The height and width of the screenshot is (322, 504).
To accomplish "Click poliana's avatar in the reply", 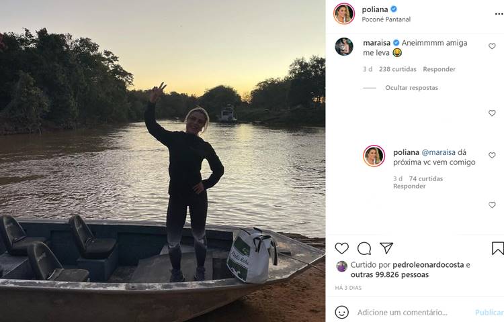I will [x=374, y=156].
